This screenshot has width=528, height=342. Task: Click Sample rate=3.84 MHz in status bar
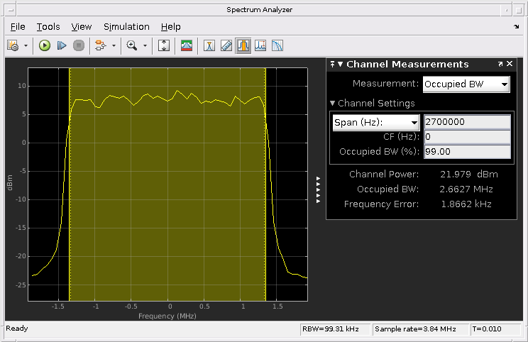coord(415,329)
